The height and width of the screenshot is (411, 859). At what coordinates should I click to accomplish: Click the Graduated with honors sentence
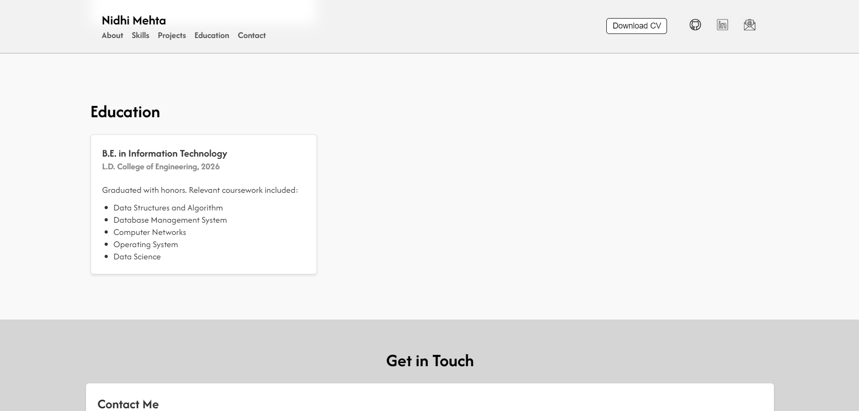click(200, 190)
